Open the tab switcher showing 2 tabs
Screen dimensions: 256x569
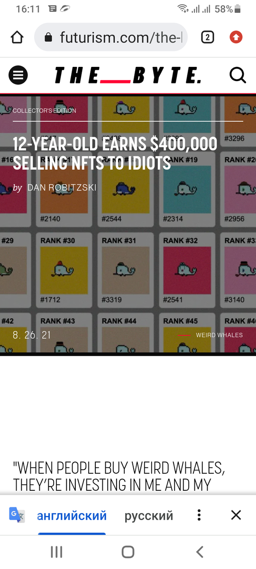point(207,37)
